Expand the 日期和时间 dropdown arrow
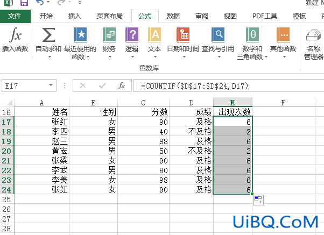Viewport: 324px width, 235px height. click(184, 56)
